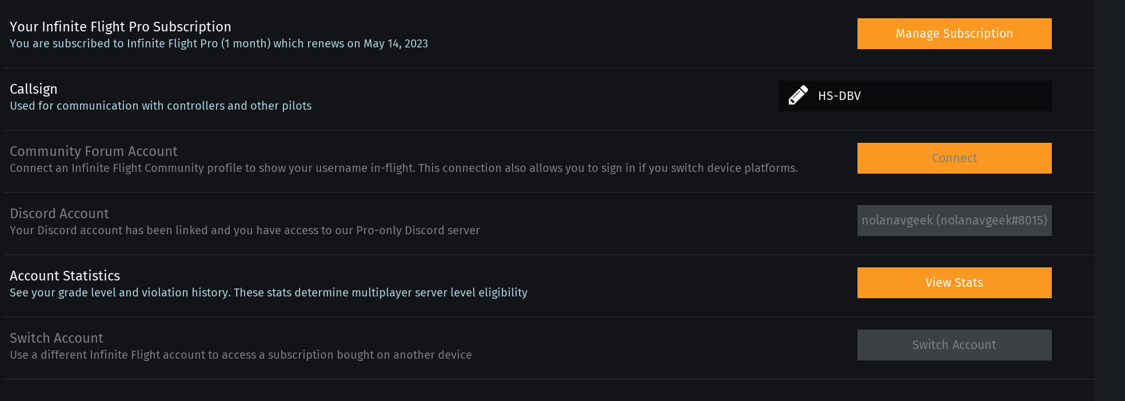The height and width of the screenshot is (401, 1125).
Task: Click the Discord linked status description
Action: coord(245,231)
